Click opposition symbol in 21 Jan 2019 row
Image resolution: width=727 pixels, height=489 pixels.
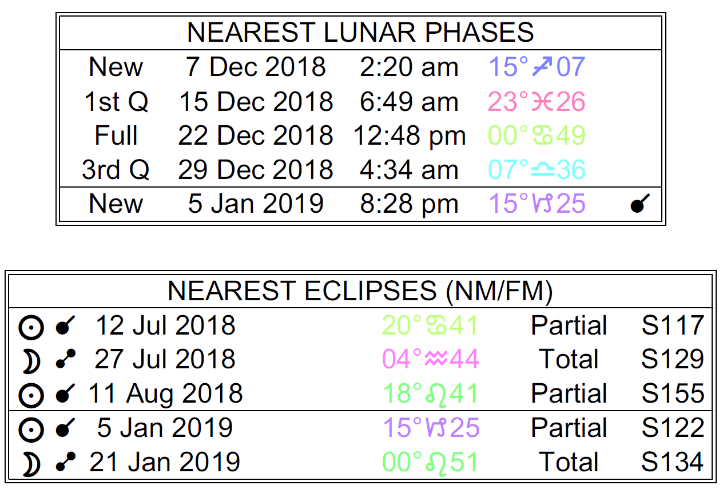[x=66, y=463]
